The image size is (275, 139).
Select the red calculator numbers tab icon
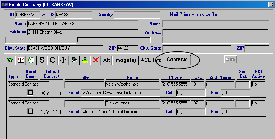[x=20, y=60]
